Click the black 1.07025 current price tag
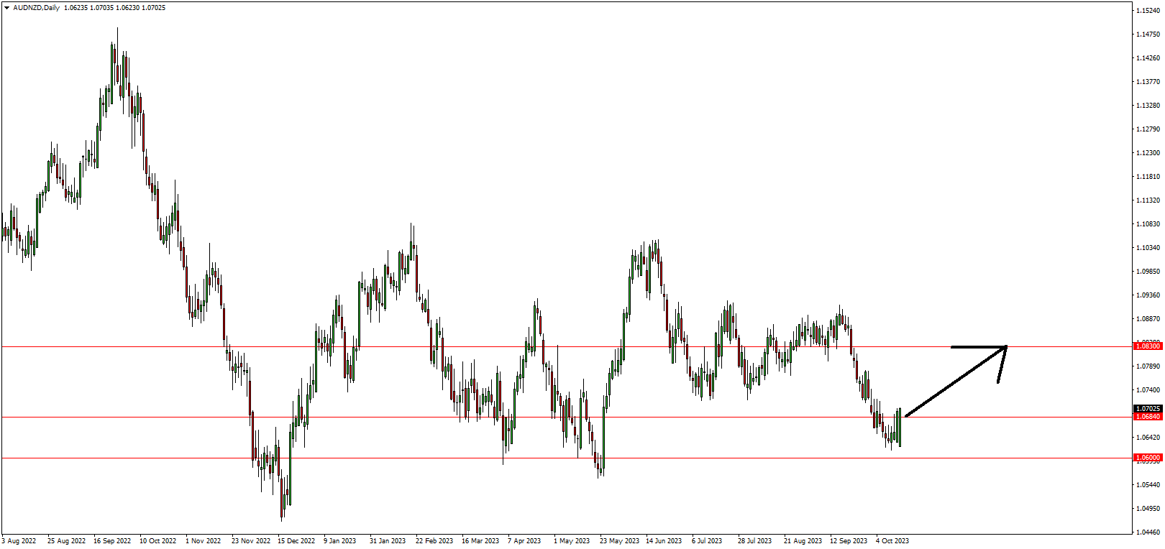Screen dimensions: 1165x549 tap(1148, 409)
